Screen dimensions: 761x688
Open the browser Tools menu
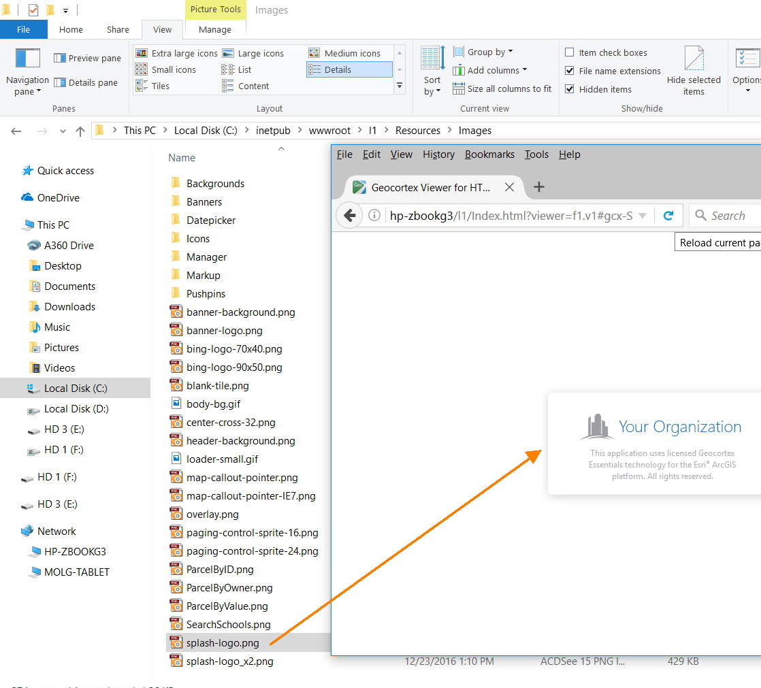(x=536, y=154)
